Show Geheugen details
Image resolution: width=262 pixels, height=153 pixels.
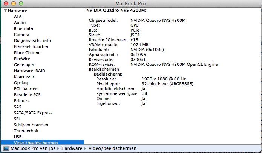(24, 65)
